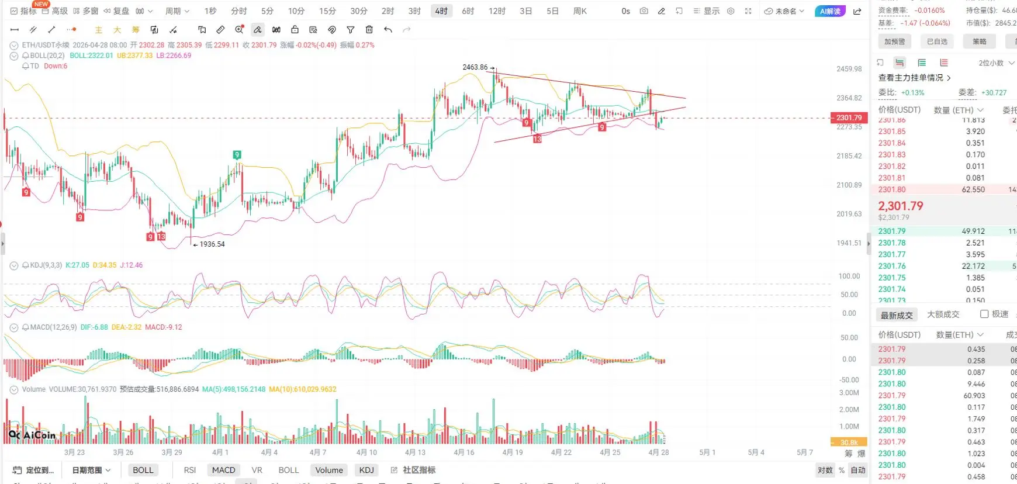This screenshot has width=1017, height=484.
Task: Take a chart screenshot with camera icon
Action: [x=644, y=11]
